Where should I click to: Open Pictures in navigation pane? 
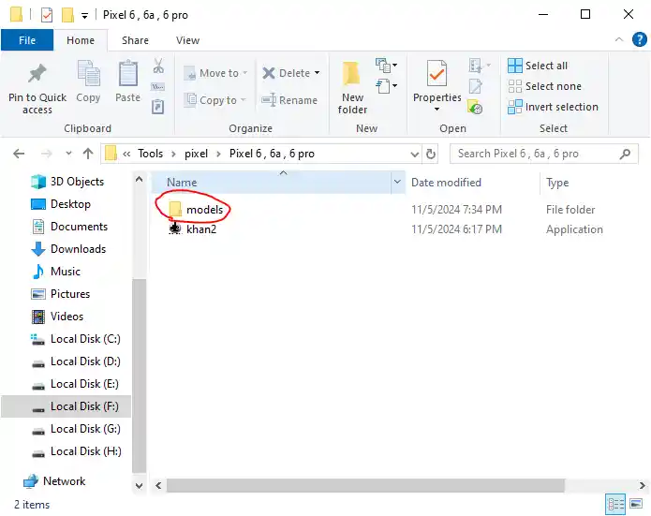tap(60, 293)
